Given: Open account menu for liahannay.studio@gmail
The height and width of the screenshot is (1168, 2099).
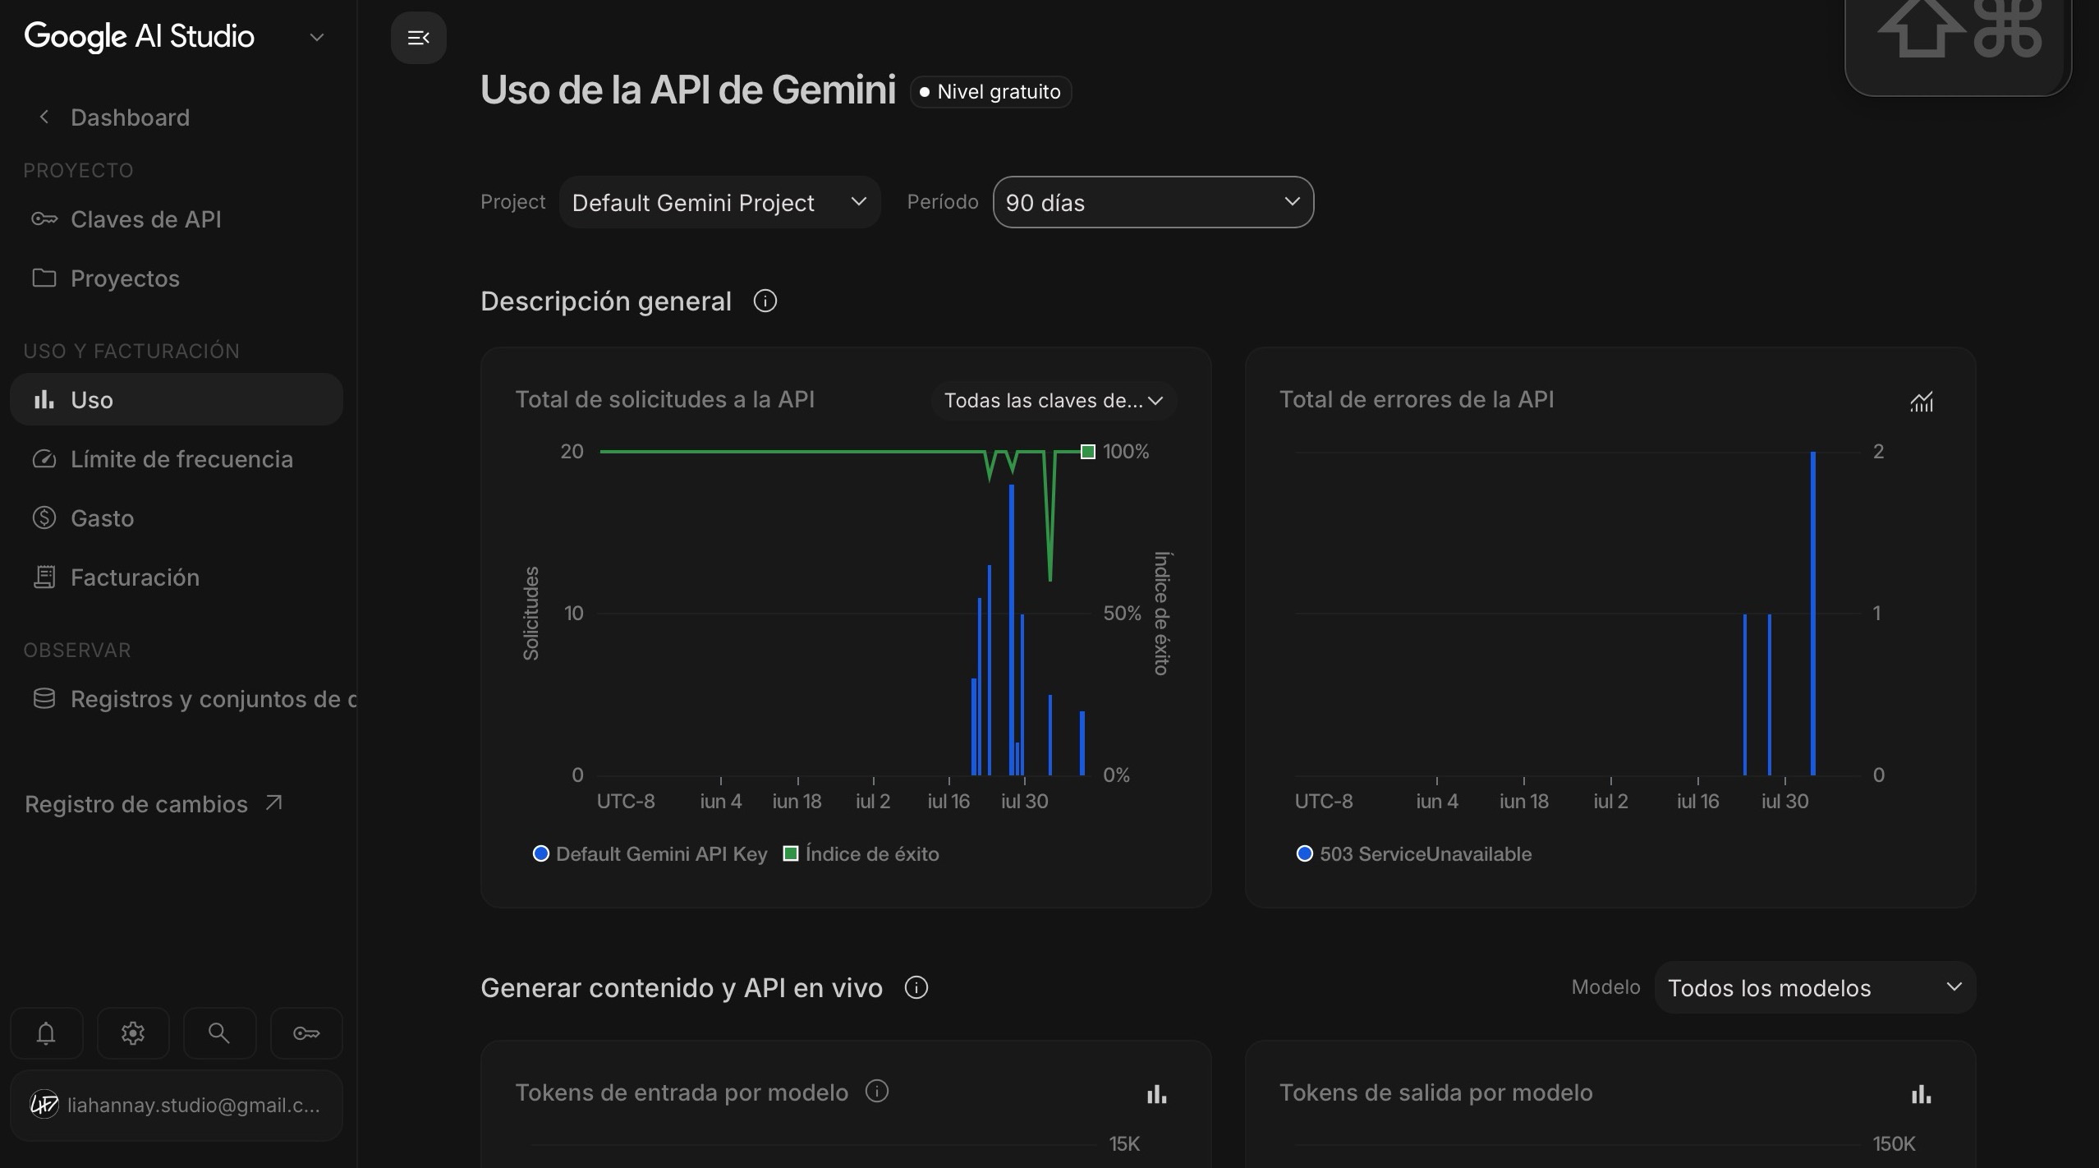Looking at the screenshot, I should tap(176, 1106).
